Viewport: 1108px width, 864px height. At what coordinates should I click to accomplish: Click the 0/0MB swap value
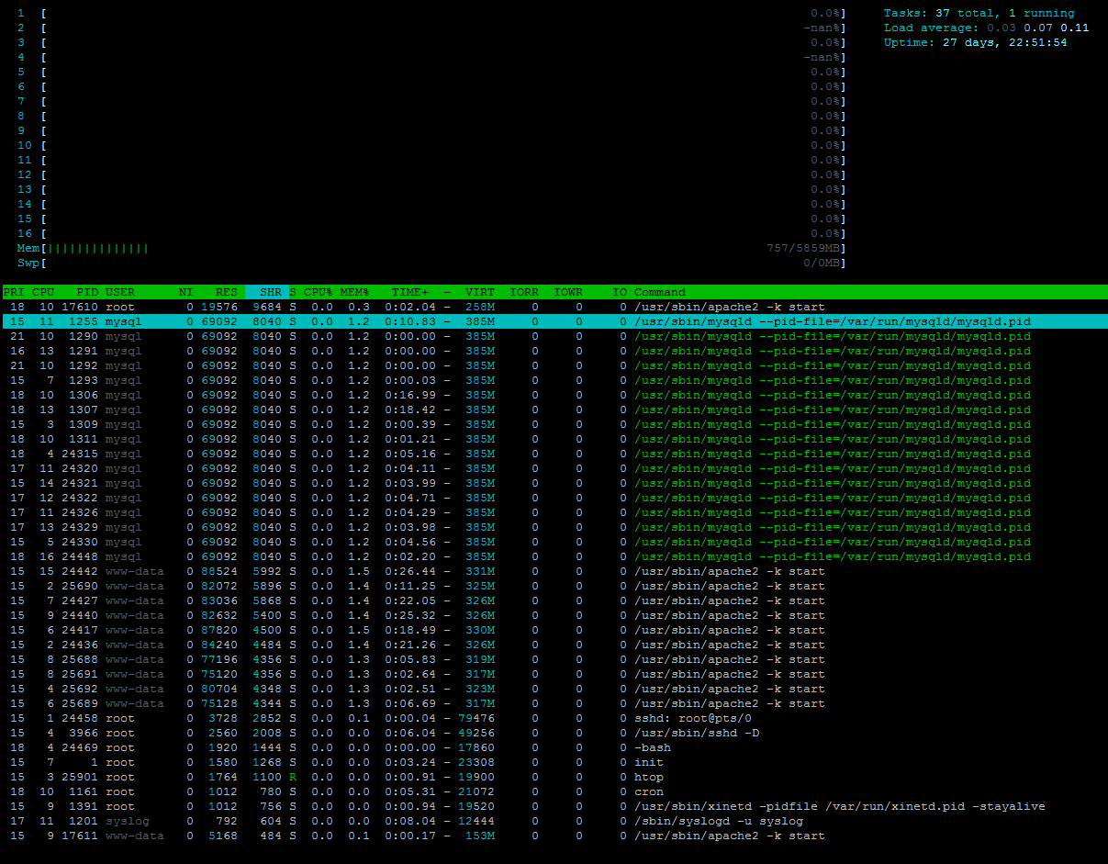[822, 263]
